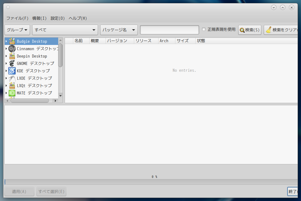301x201 pixels.
Task: Expand the KDE デスクトップ tree node
Action: tap(6, 71)
